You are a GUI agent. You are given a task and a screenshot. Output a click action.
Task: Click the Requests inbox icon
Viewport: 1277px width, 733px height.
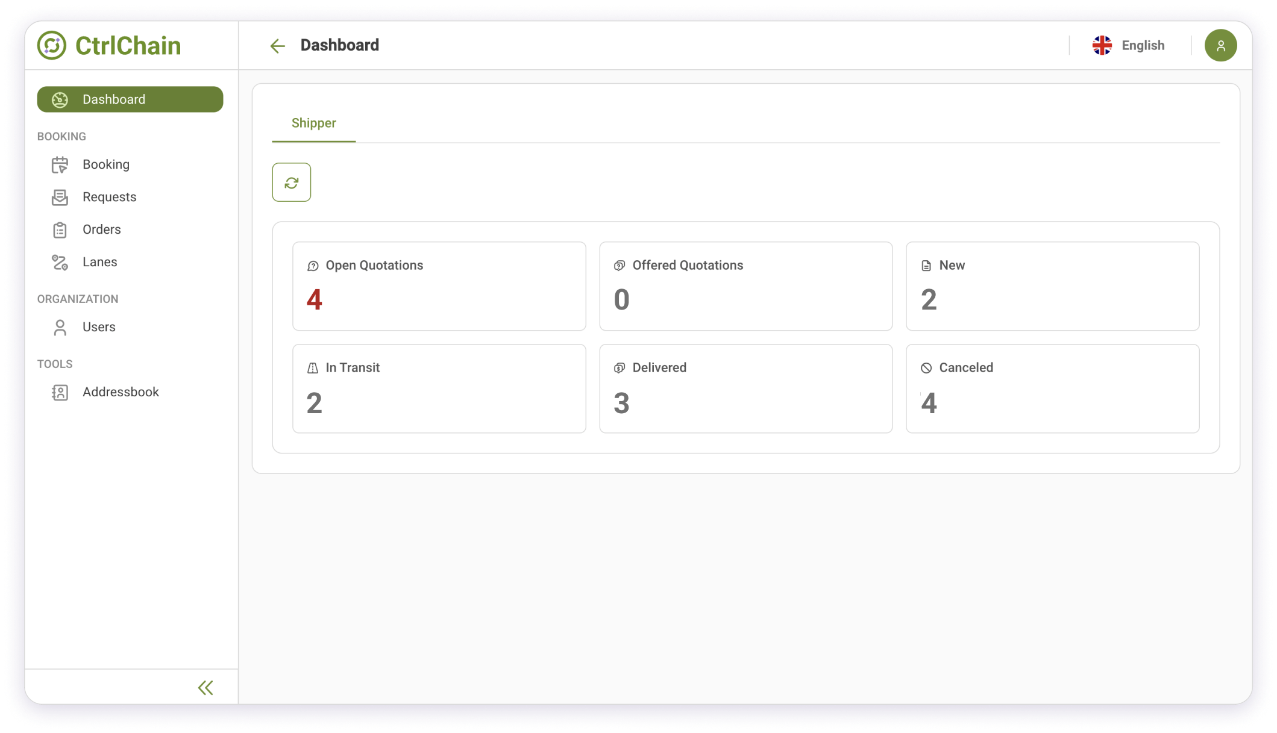pos(60,197)
